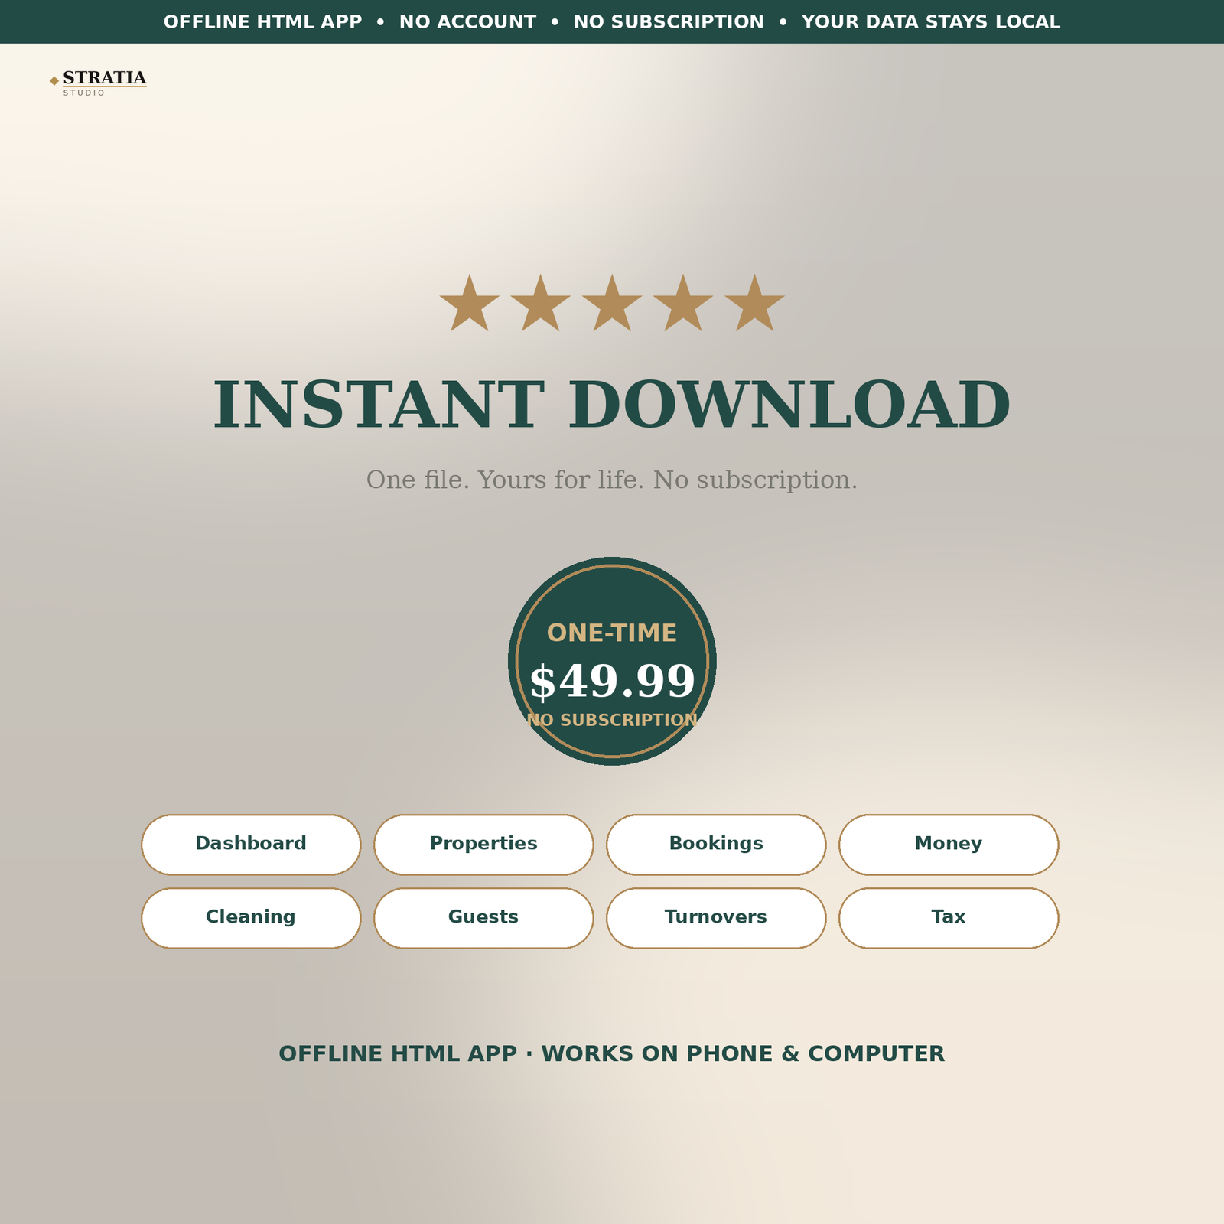
Task: Click NO SUBSCRIPTION in the top banner
Action: point(669,22)
